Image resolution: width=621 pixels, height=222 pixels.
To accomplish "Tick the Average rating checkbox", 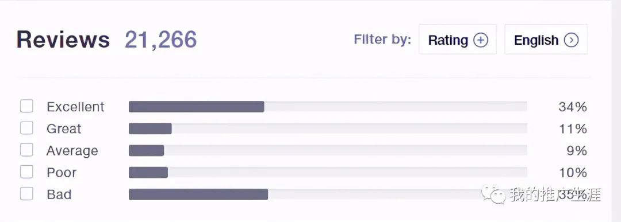I will pos(26,150).
